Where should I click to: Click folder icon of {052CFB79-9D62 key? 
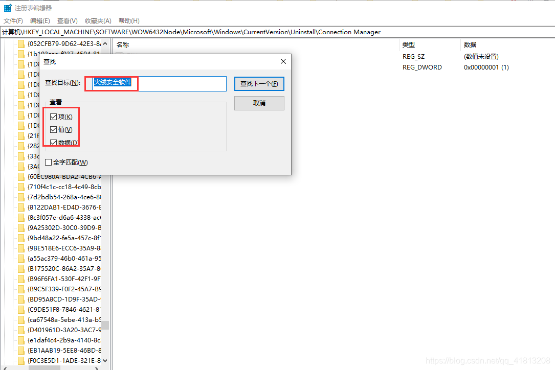click(21, 44)
